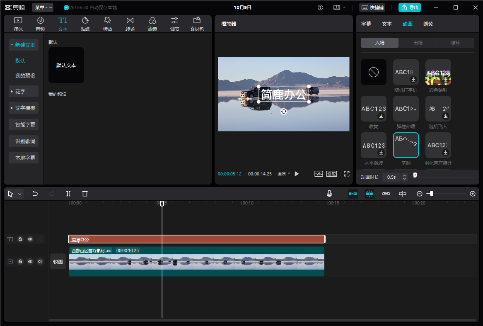Switch to the 出场 animation tab
The height and width of the screenshot is (326, 483).
point(418,43)
